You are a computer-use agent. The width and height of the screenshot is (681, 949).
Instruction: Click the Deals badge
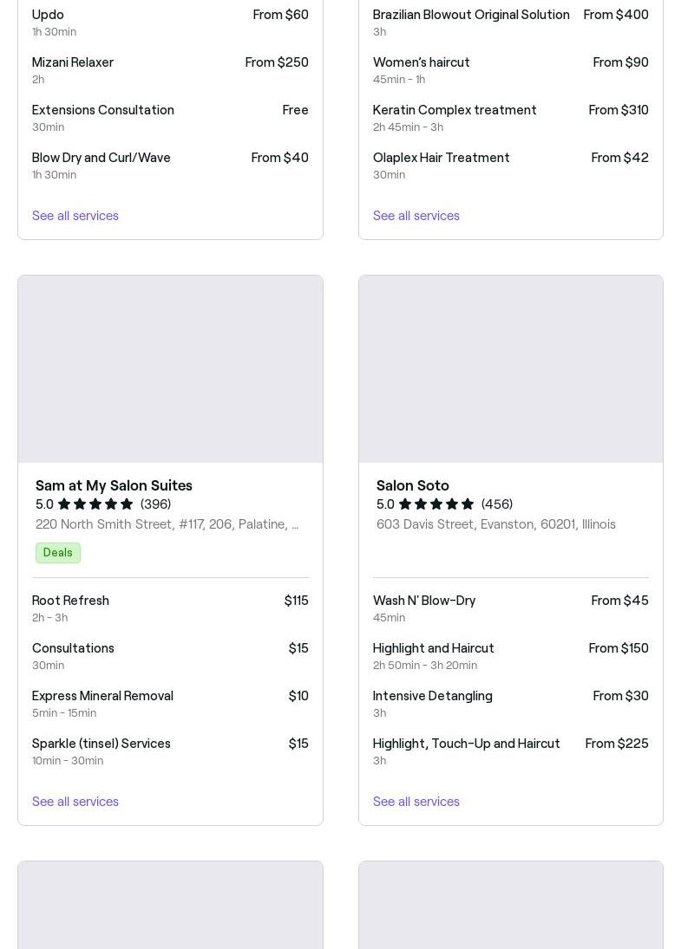[x=58, y=553]
